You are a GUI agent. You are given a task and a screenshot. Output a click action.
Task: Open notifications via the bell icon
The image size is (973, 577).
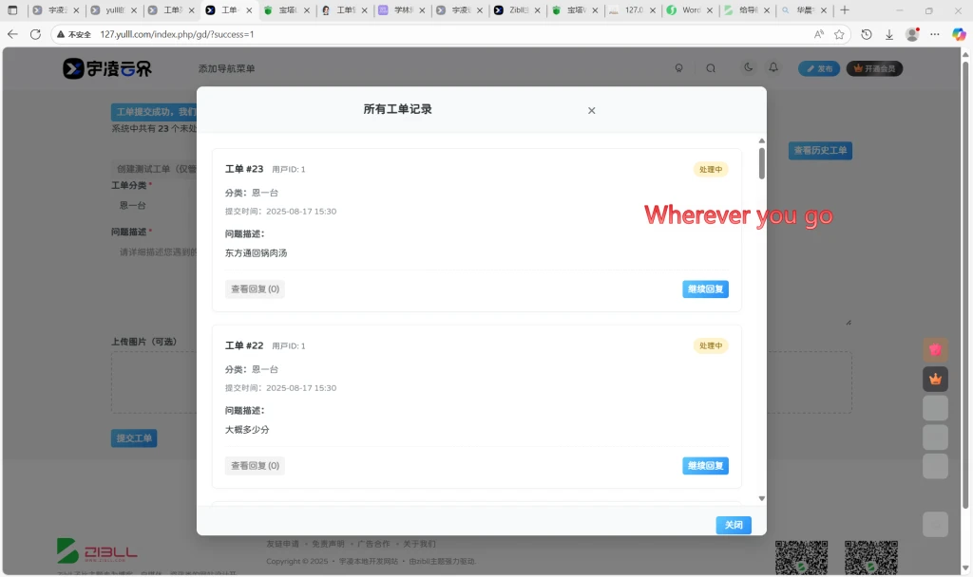[774, 67]
